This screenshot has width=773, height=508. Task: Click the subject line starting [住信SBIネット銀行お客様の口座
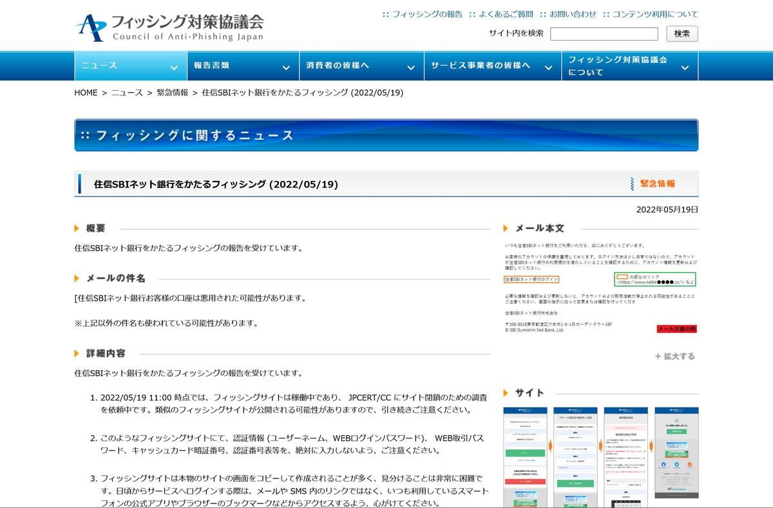[190, 298]
